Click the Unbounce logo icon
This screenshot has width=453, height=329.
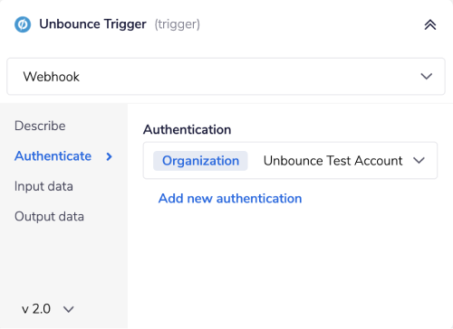click(23, 24)
